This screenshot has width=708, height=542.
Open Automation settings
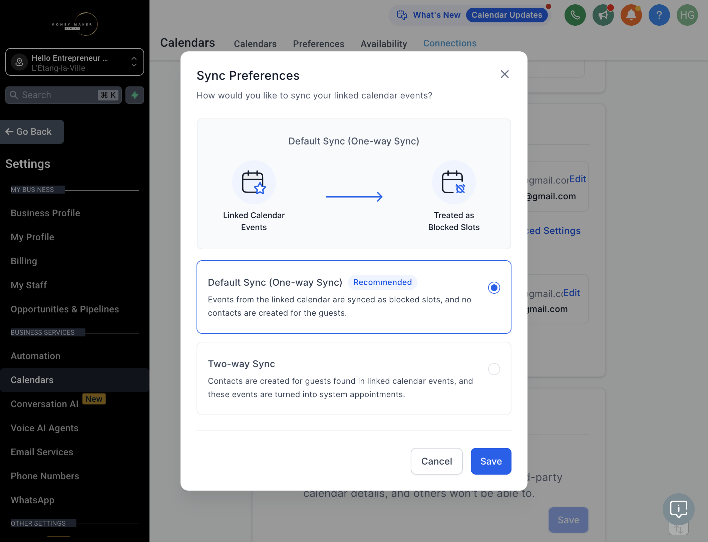(x=35, y=356)
